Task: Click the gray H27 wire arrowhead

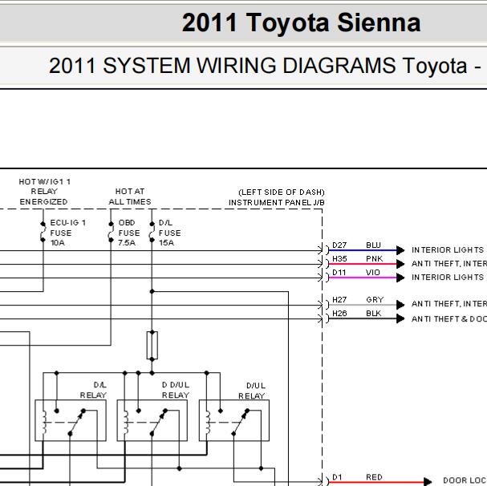Action: coord(400,305)
